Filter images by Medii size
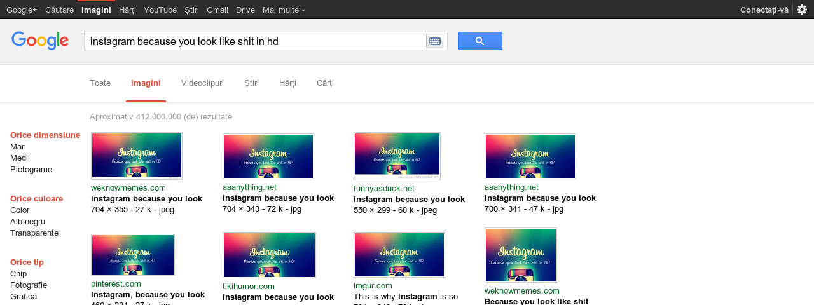 pyautogui.click(x=20, y=158)
